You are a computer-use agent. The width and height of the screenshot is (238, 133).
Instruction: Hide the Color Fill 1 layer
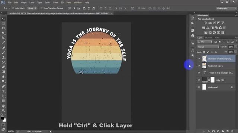[199, 80]
